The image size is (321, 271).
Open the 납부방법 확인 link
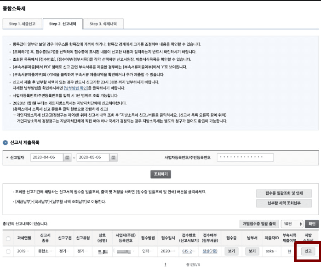click(76, 88)
